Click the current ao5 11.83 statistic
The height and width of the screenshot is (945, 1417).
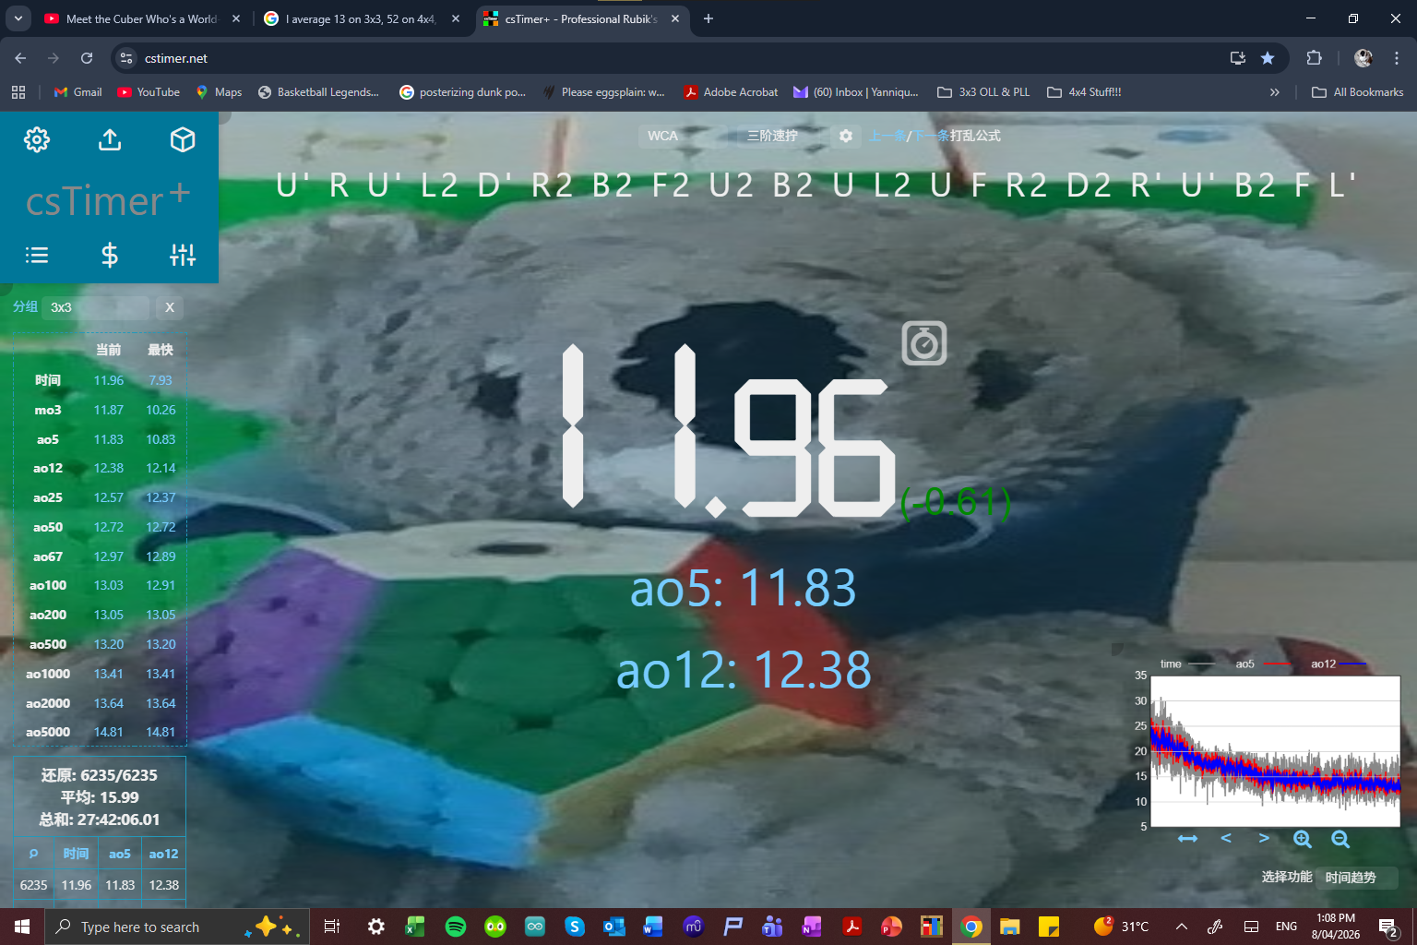click(108, 439)
